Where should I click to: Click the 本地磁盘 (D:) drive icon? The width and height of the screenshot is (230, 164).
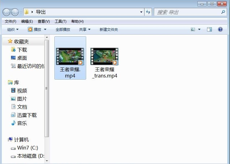click(13, 157)
